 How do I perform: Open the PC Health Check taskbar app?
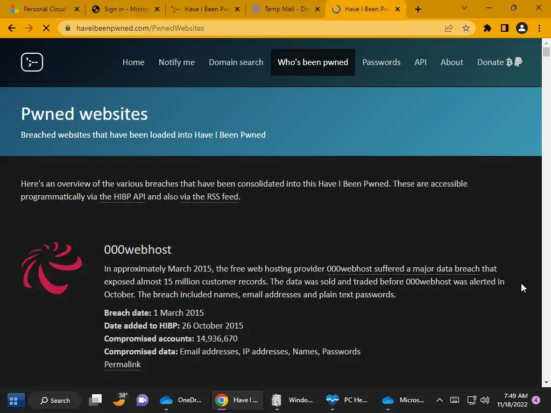coord(347,400)
